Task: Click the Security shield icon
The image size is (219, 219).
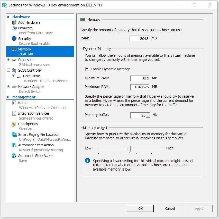Action: [x=14, y=39]
